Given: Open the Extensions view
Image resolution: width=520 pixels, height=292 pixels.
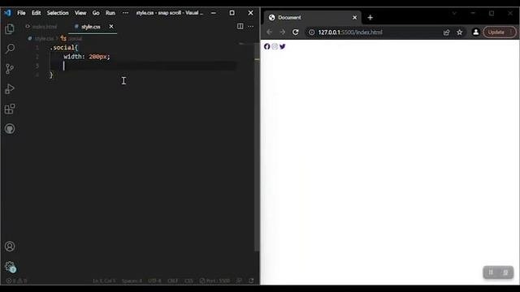Looking at the screenshot, I should (x=10, y=109).
